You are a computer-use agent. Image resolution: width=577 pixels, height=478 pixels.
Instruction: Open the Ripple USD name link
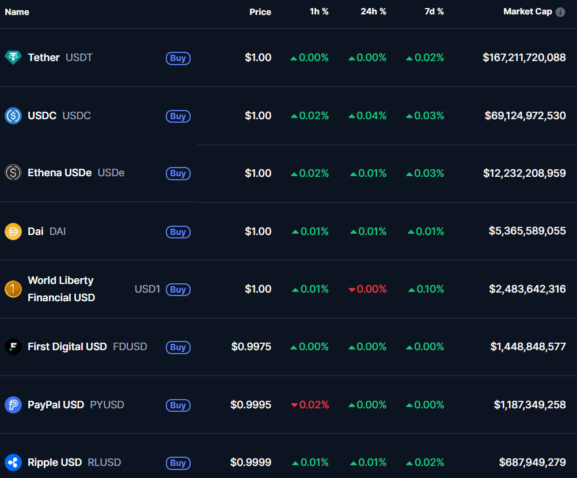pos(55,462)
